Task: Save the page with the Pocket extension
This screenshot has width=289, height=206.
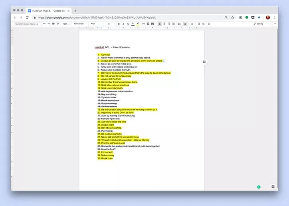Action: 253,17
